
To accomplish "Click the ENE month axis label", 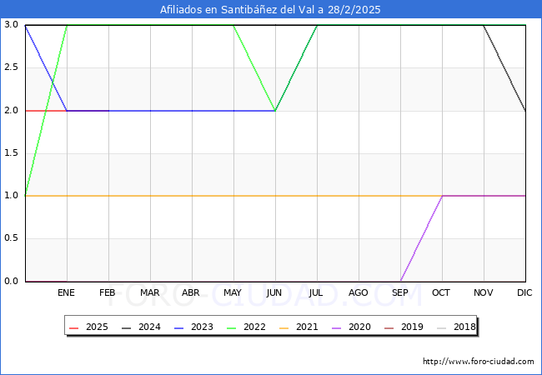I will click(66, 292).
